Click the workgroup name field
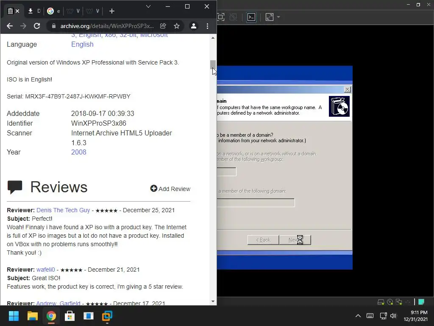 [x=226, y=171]
